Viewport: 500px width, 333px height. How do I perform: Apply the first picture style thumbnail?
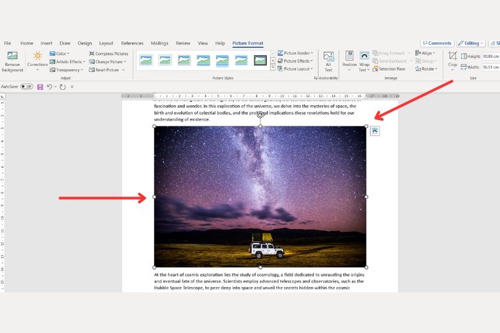click(x=146, y=60)
